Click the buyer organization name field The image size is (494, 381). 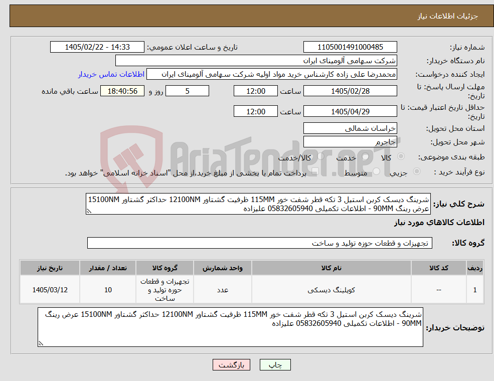pos(256,61)
